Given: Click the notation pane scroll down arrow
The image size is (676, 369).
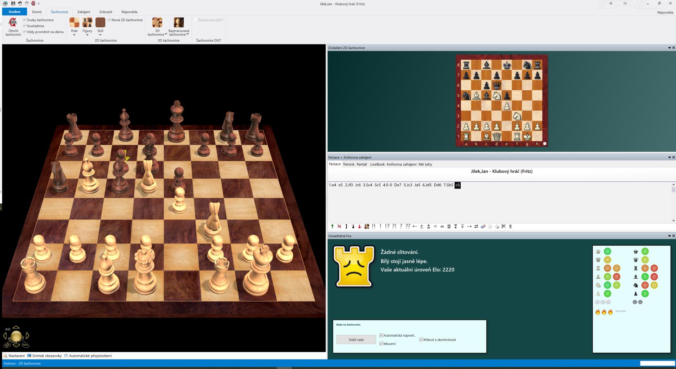Looking at the screenshot, I should tap(673, 221).
